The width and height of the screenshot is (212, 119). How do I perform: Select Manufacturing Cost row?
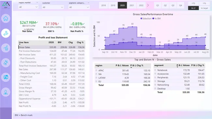pyautogui.click(x=52, y=73)
